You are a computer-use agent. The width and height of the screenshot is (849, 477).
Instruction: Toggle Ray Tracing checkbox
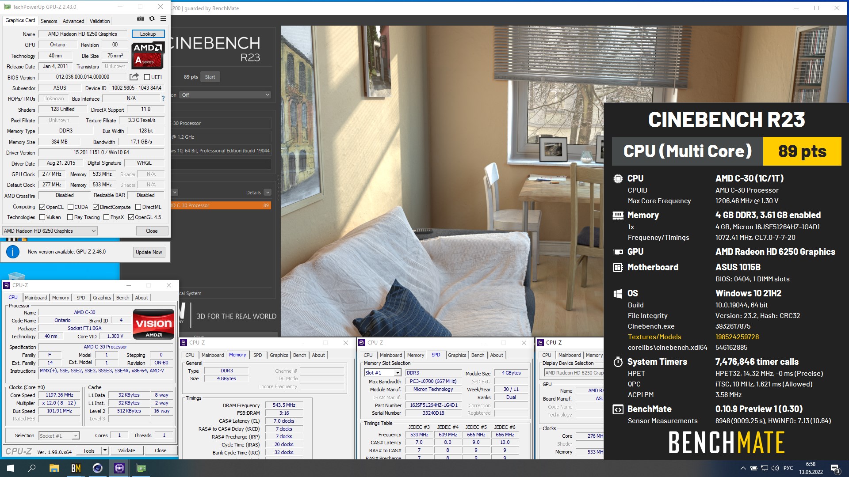pos(70,217)
